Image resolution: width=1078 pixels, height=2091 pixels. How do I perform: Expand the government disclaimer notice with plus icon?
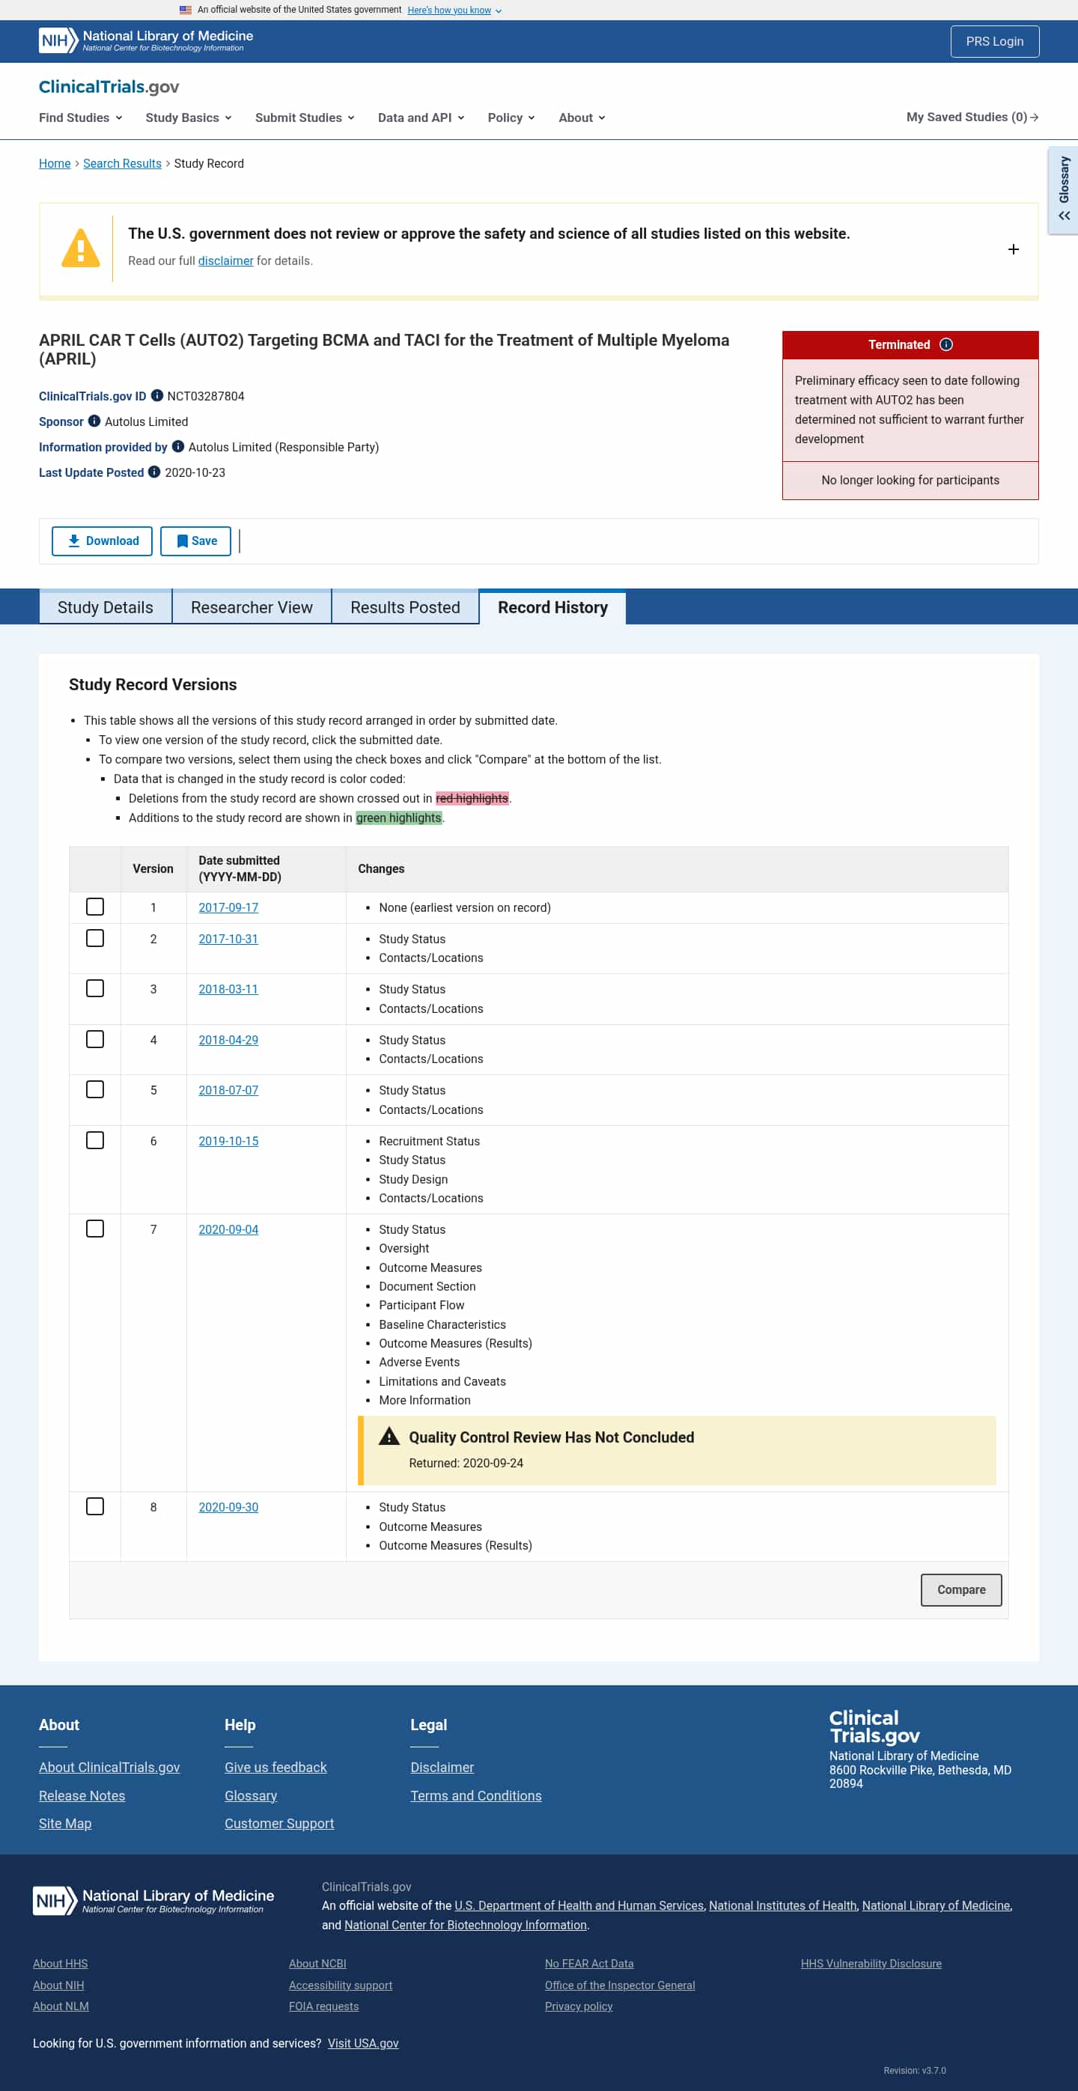(1013, 250)
